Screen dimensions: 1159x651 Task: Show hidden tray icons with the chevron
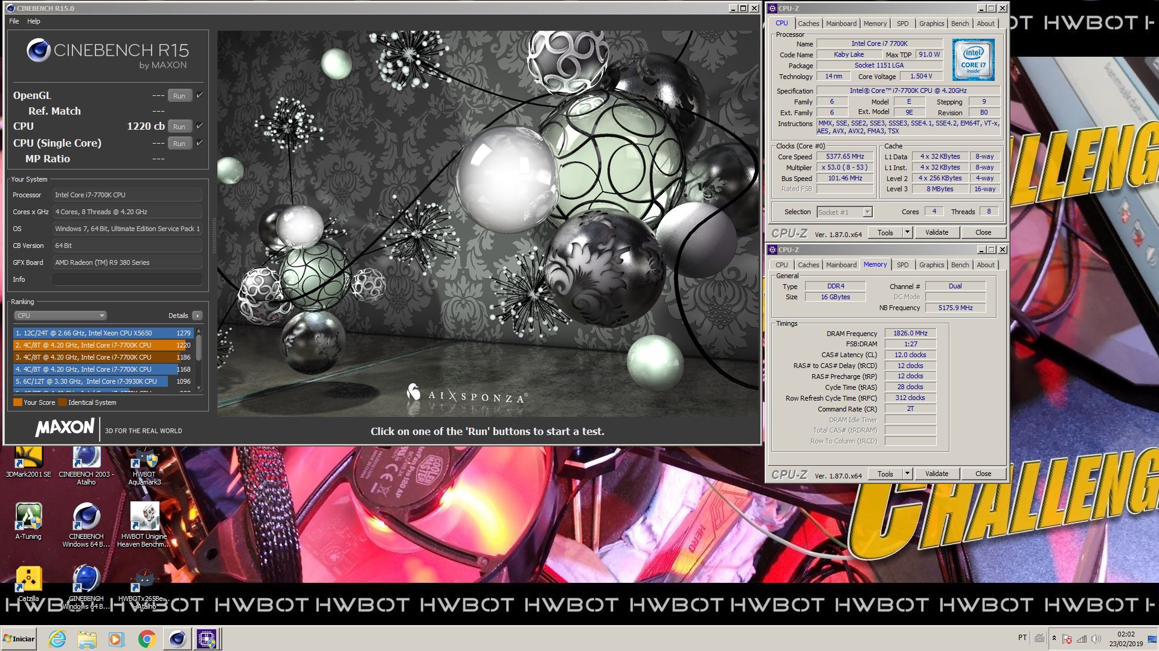[1054, 638]
